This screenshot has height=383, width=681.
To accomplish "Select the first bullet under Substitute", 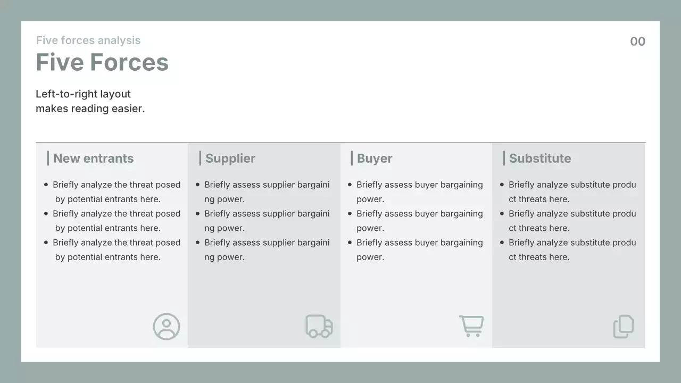I will point(572,192).
